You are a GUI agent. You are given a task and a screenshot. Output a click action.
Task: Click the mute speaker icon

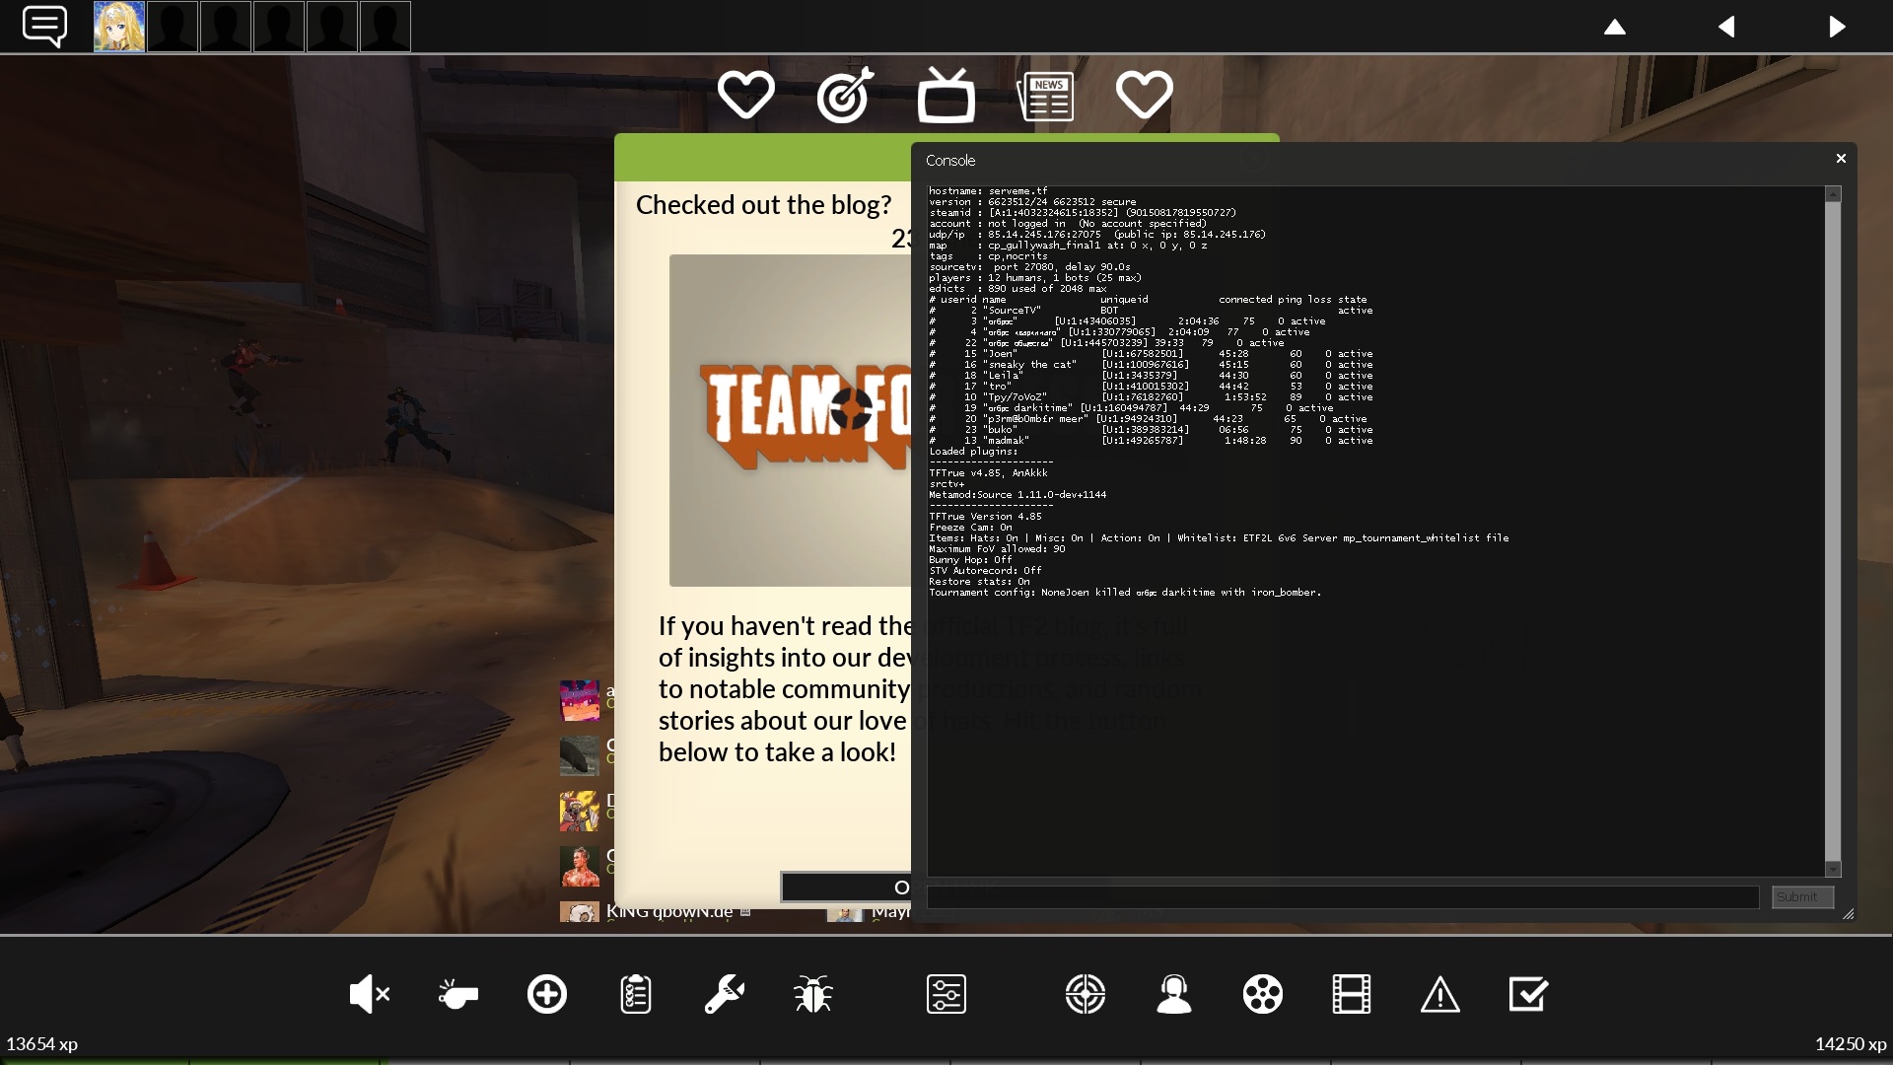369,994
